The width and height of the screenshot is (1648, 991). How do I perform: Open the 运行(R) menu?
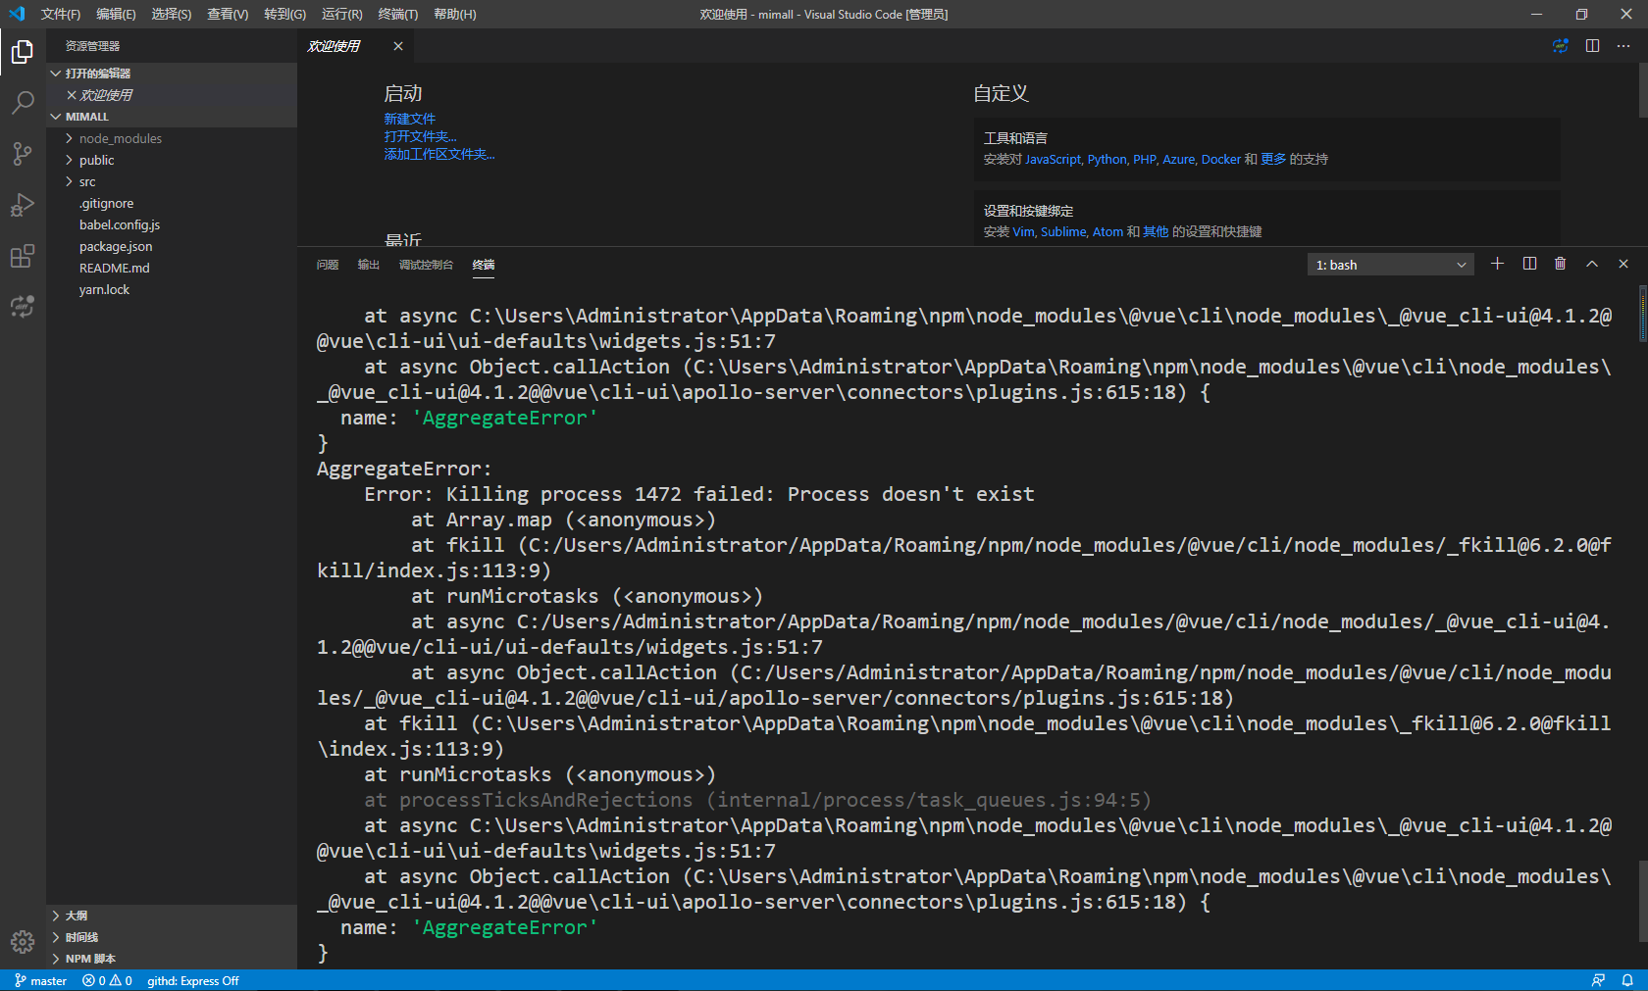click(342, 14)
